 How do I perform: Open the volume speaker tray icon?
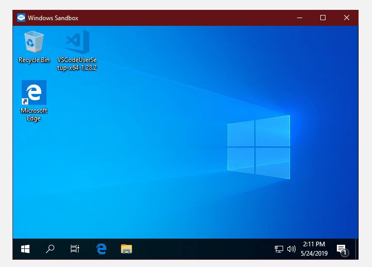tap(291, 249)
